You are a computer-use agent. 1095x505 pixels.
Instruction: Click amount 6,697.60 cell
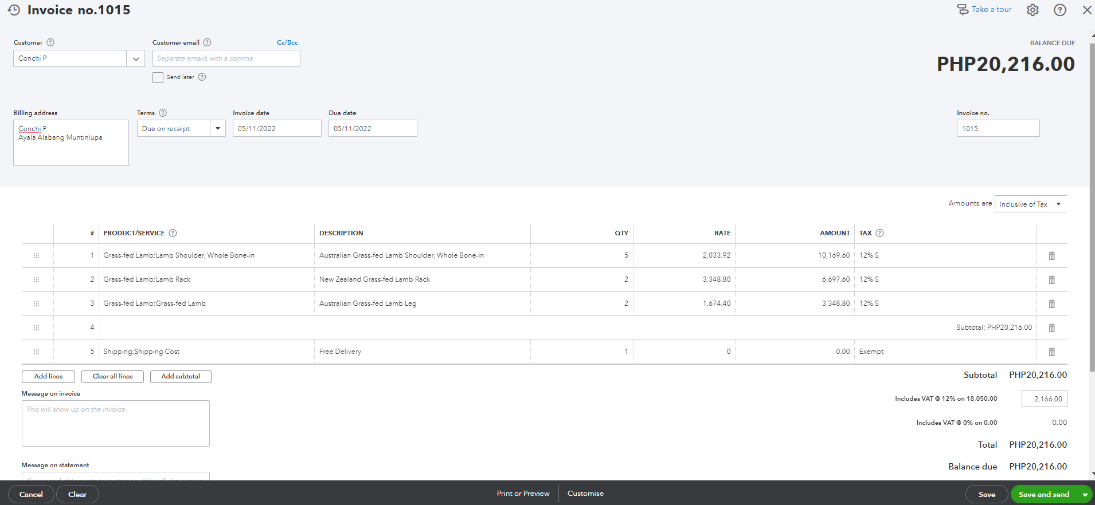(x=794, y=279)
